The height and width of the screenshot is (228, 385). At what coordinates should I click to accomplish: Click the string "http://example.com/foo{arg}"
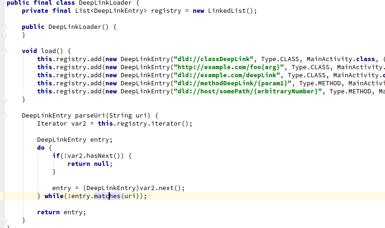pos(229,67)
